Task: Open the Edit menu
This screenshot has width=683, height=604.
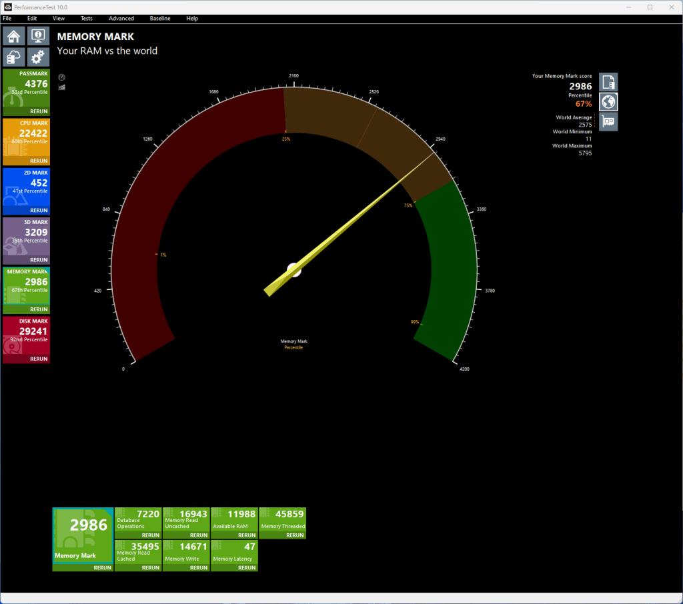Action: pyautogui.click(x=32, y=18)
